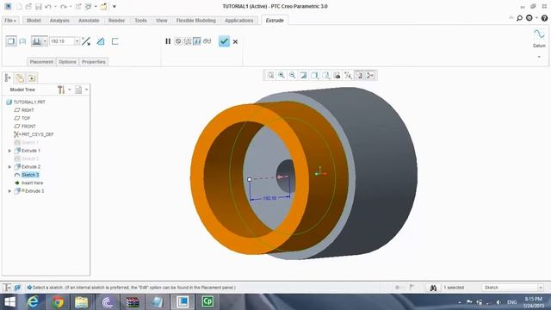Open the File menu
The width and height of the screenshot is (551, 310).
pyautogui.click(x=10, y=21)
